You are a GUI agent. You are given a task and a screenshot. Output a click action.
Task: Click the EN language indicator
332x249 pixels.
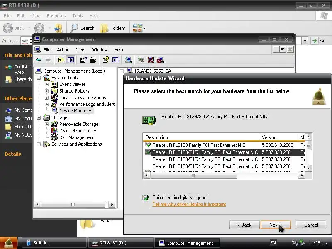tap(273, 243)
